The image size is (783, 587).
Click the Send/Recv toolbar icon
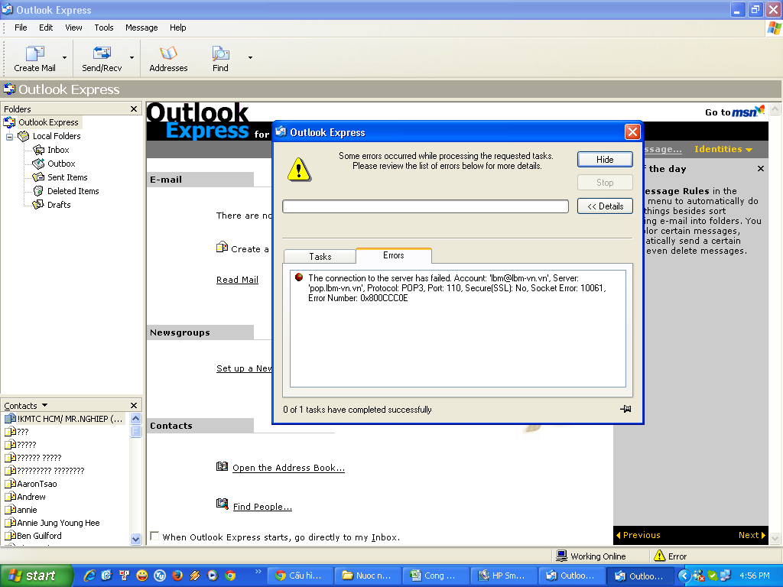click(102, 58)
